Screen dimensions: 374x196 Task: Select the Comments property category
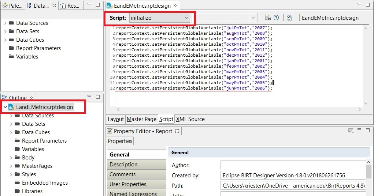(x=136, y=174)
